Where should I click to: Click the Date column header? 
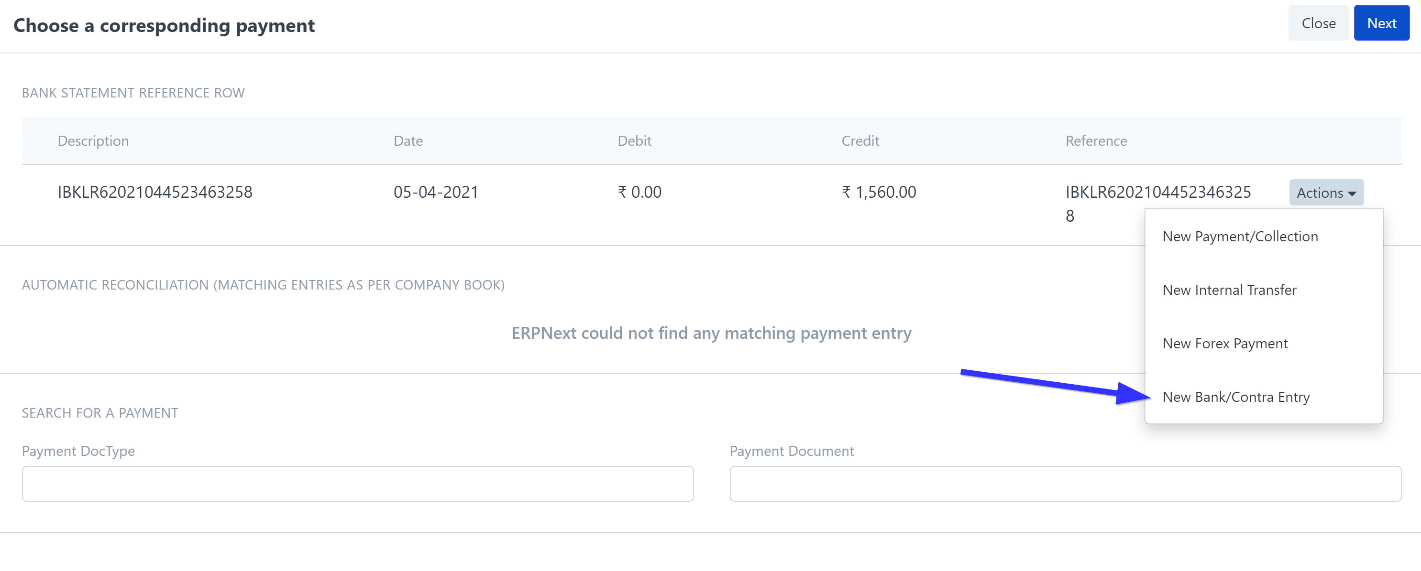408,140
